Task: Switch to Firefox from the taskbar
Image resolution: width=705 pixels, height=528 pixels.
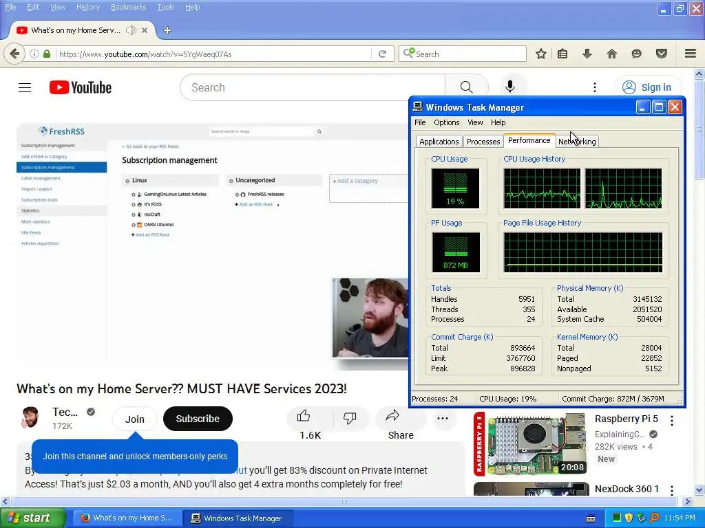Action: [127, 518]
